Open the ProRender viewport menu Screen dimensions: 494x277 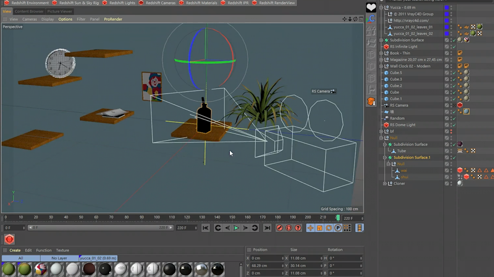(x=113, y=19)
